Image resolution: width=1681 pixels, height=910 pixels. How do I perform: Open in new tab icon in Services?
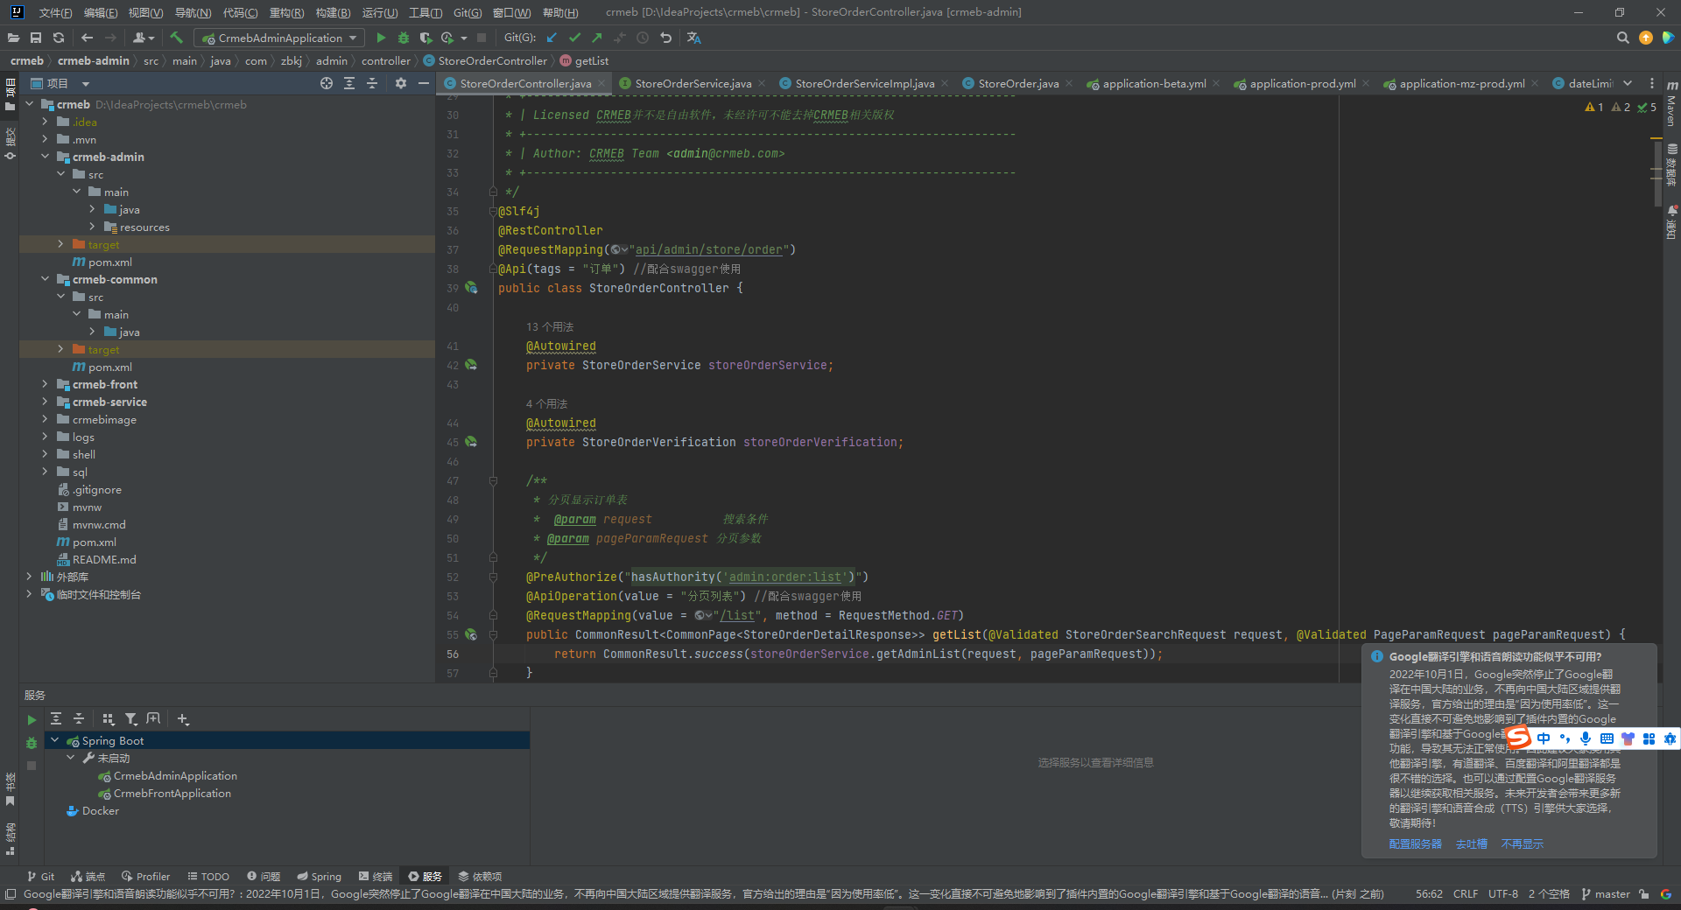point(154,719)
